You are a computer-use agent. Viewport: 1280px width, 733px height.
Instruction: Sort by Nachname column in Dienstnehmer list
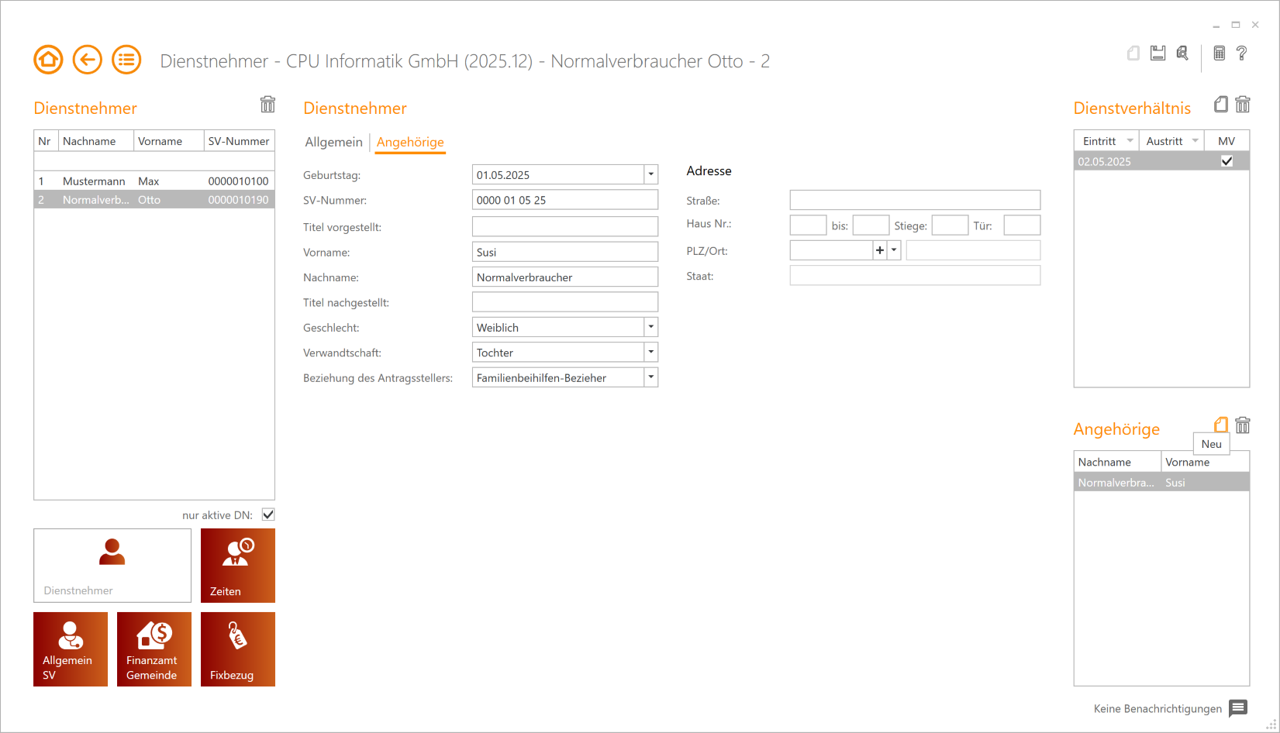click(95, 141)
